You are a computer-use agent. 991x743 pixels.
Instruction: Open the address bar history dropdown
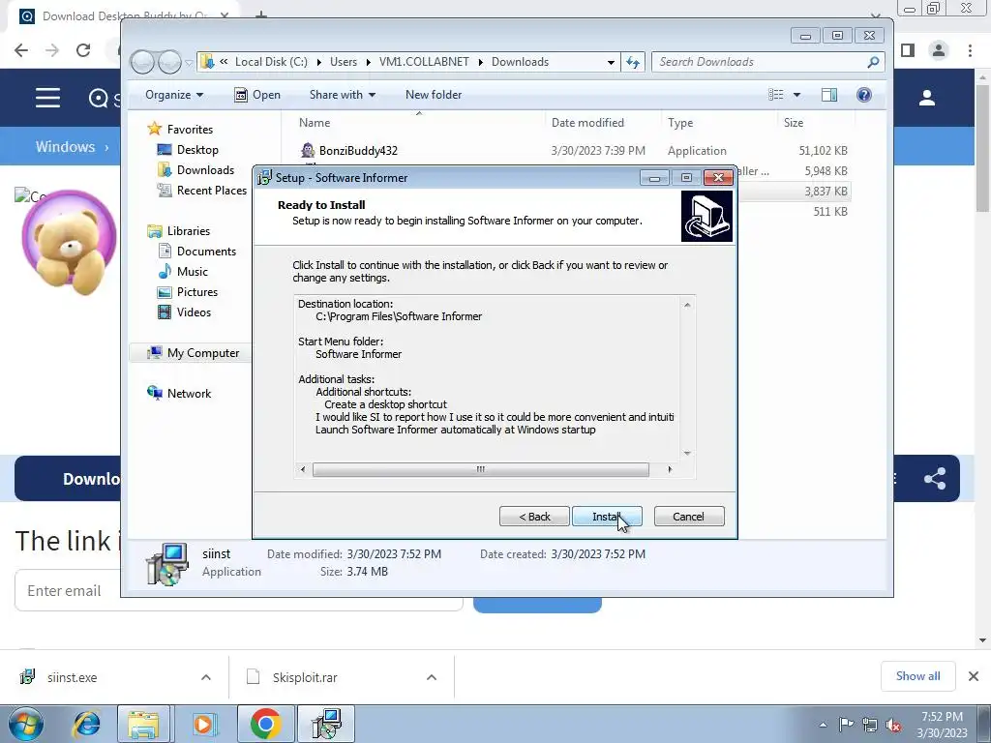coord(611,62)
